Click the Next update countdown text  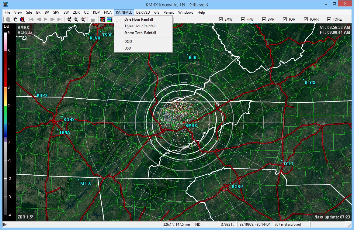(x=332, y=217)
